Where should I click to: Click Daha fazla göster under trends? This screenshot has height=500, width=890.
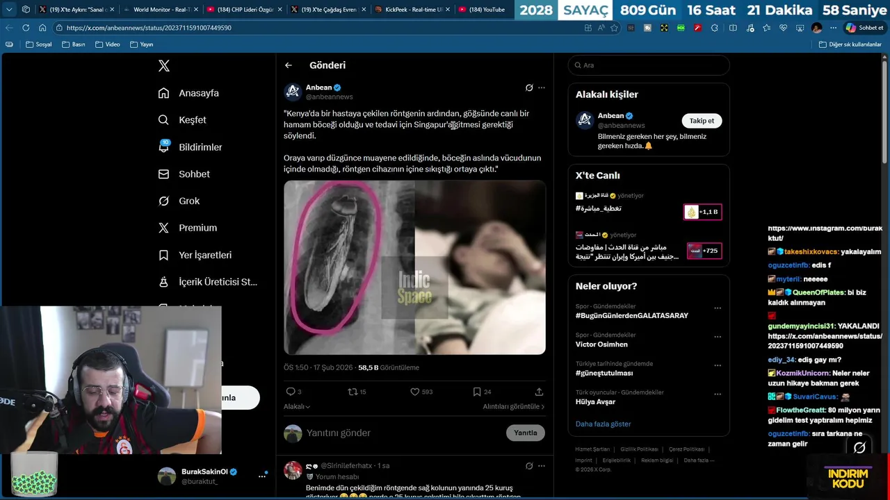603,424
